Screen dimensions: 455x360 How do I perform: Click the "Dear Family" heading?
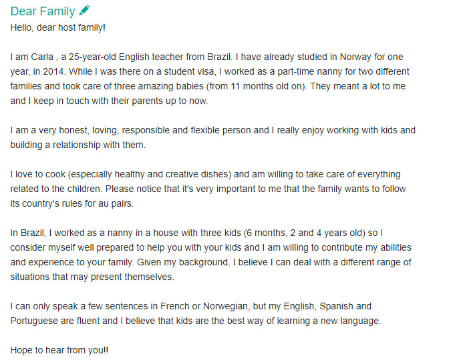(43, 11)
